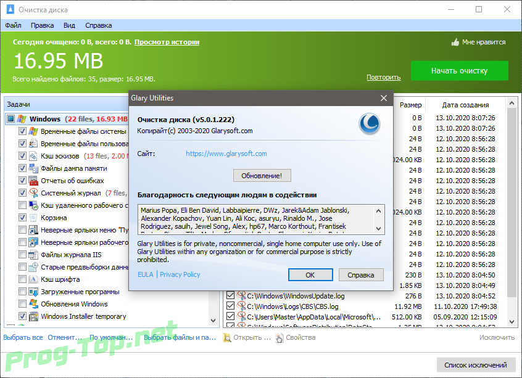522x378 pixels.
Task: Click scroll-up arrow in credits box
Action: 378,211
